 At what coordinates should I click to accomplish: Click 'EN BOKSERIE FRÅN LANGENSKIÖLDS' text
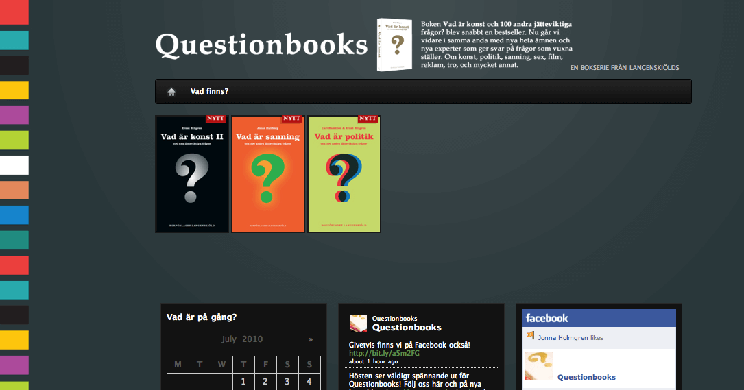pos(625,68)
